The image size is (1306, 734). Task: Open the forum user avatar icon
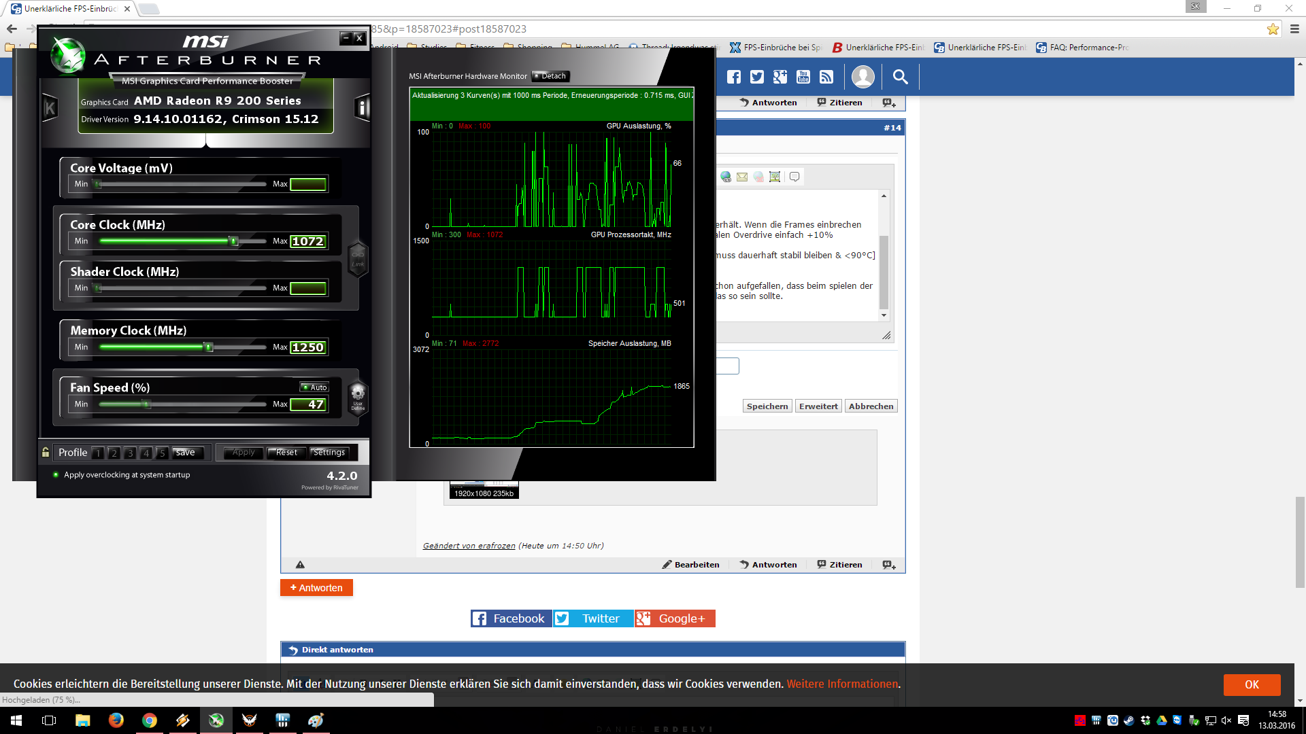click(x=863, y=77)
